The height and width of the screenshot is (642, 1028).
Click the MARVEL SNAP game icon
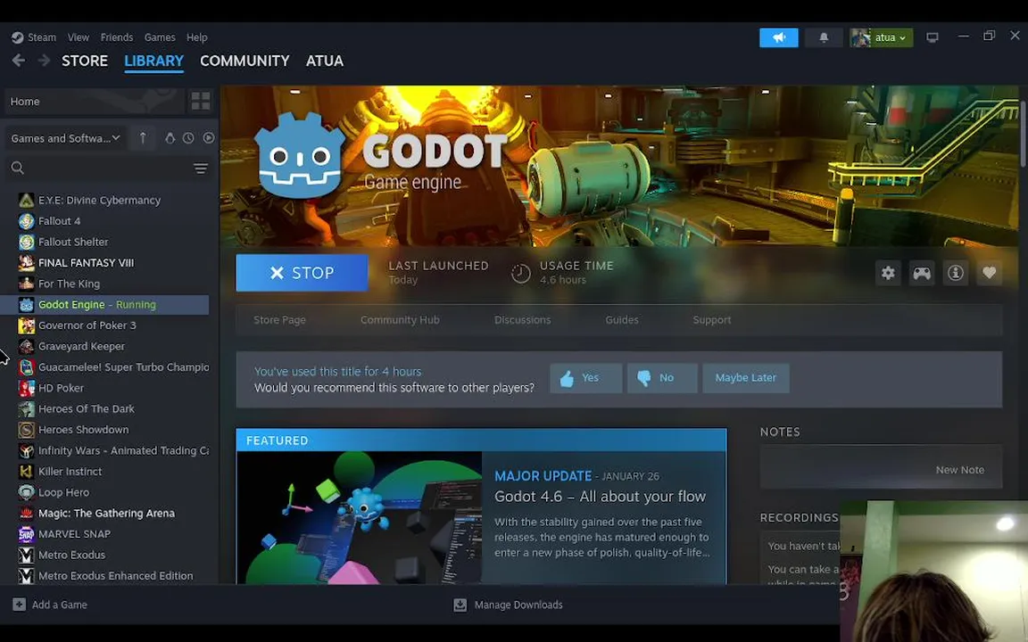coord(26,534)
